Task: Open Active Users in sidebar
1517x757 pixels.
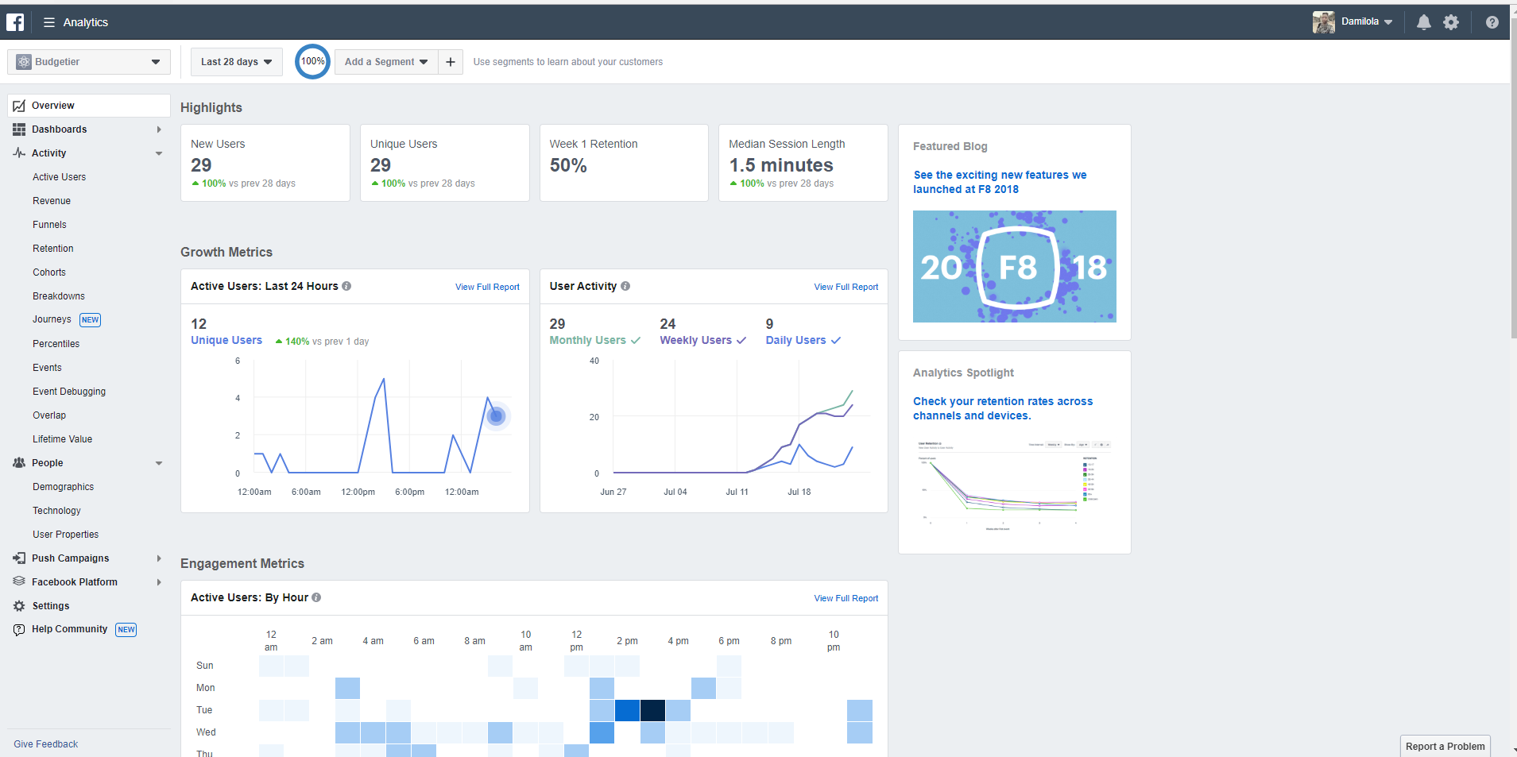Action: point(60,177)
